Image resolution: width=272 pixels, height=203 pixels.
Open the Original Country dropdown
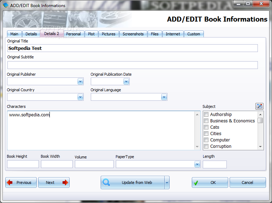[x=80, y=97]
